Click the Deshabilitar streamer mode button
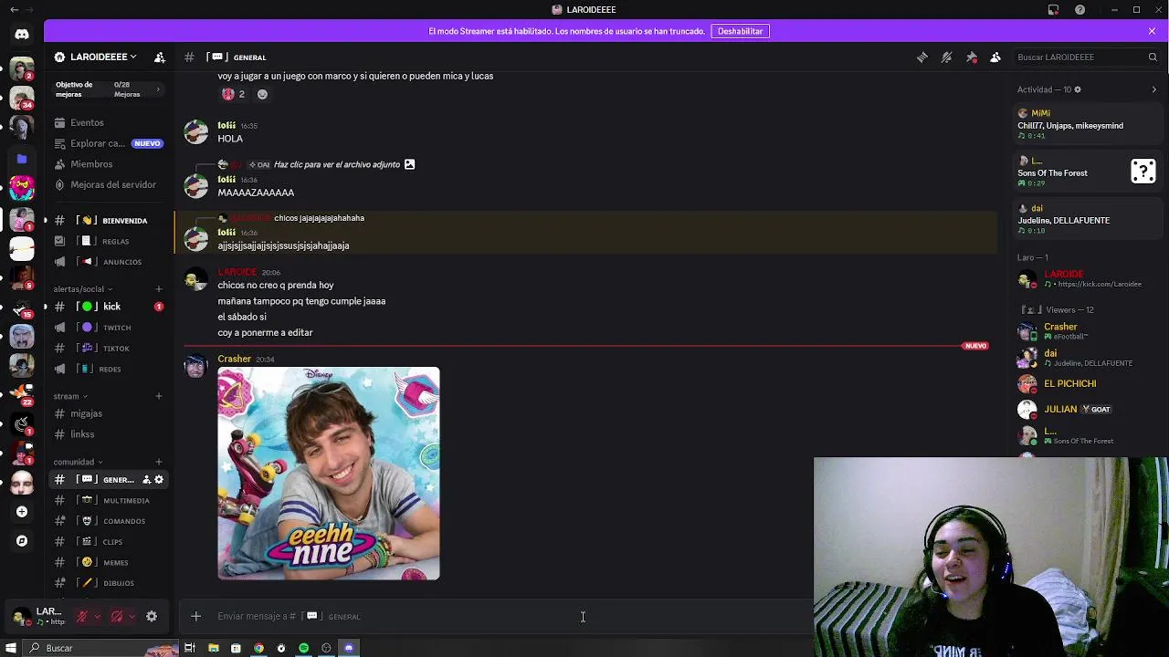The height and width of the screenshot is (657, 1169). 740,31
